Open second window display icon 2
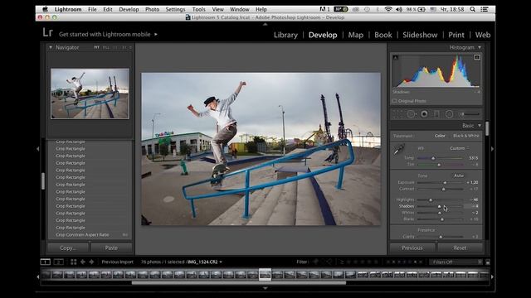531x298 pixels. (x=58, y=262)
